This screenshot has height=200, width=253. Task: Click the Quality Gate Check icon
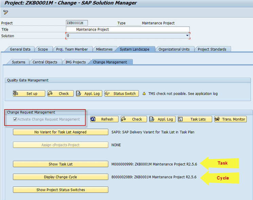pyautogui.click(x=50, y=93)
